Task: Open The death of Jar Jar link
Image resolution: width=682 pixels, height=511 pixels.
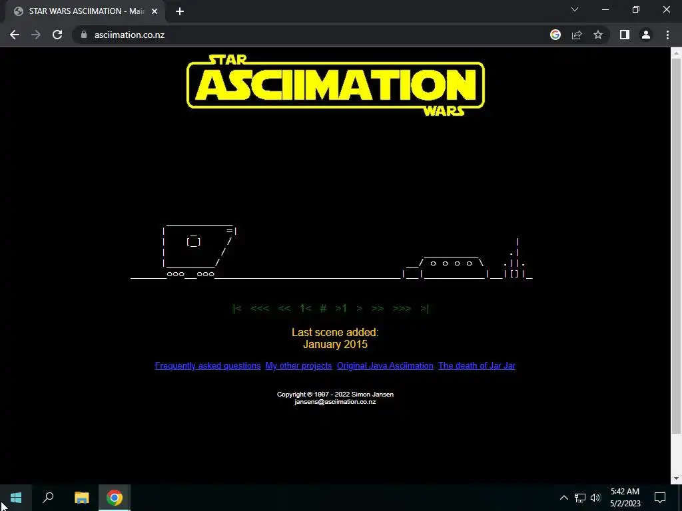Action: (x=477, y=366)
